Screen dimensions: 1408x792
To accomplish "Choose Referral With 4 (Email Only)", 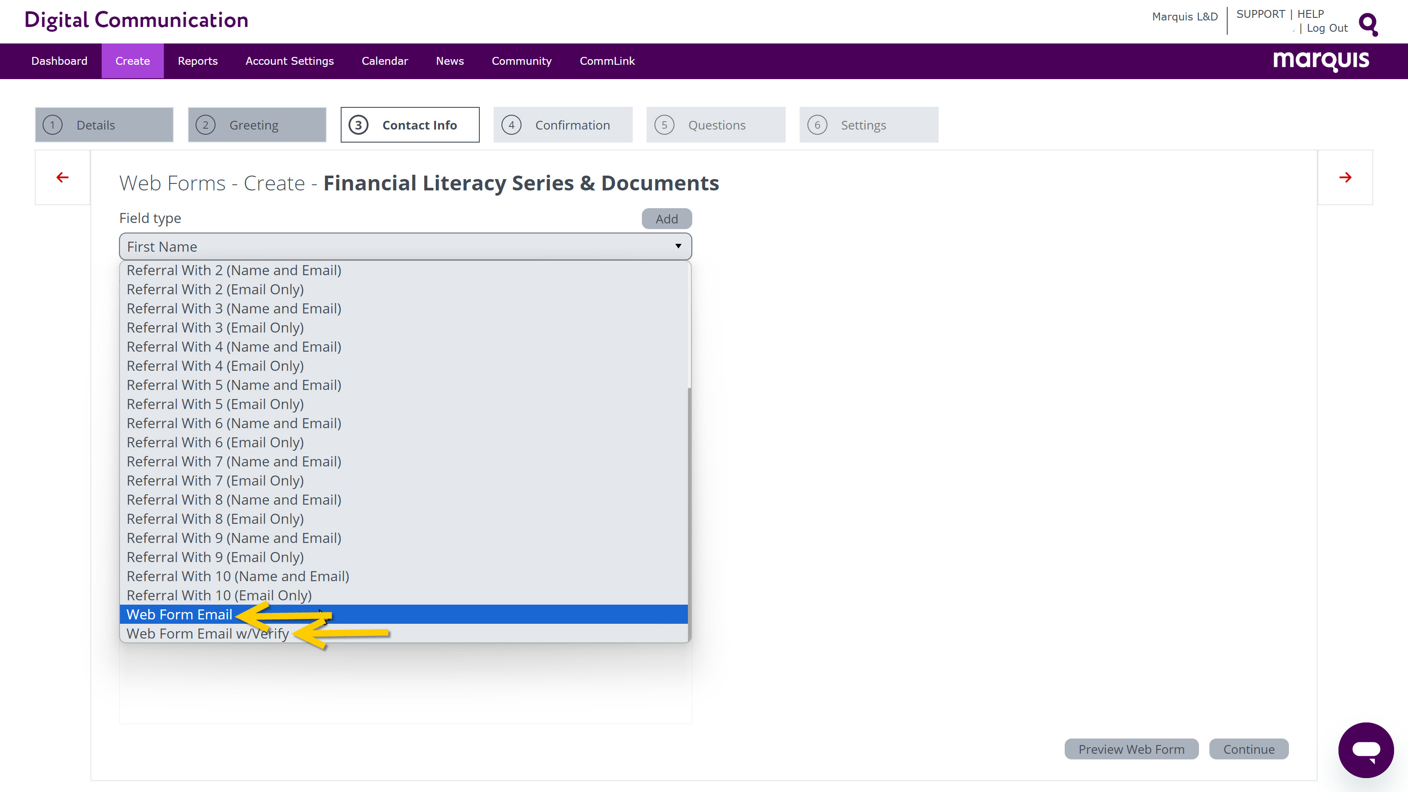I will (403, 366).
